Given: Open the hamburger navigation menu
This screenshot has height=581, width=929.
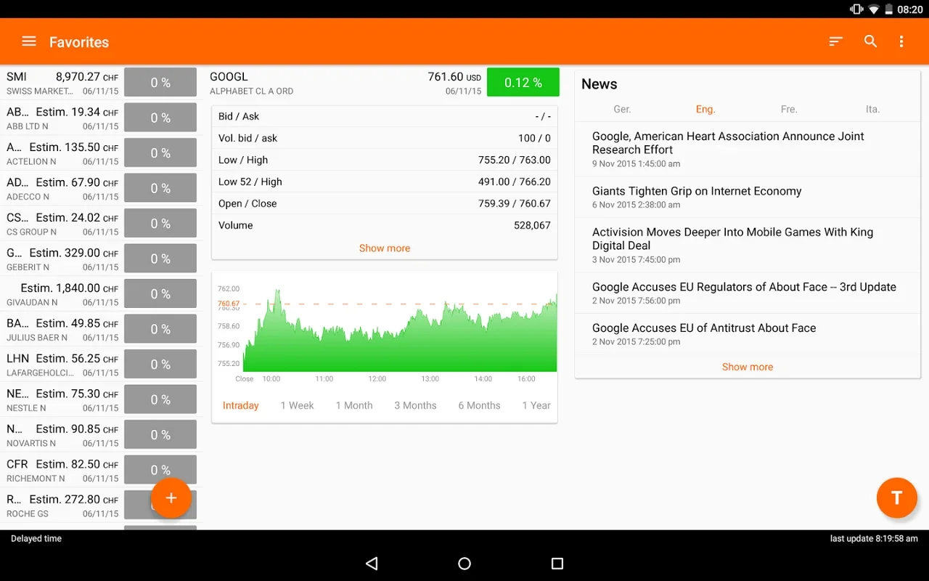Looking at the screenshot, I should (29, 41).
